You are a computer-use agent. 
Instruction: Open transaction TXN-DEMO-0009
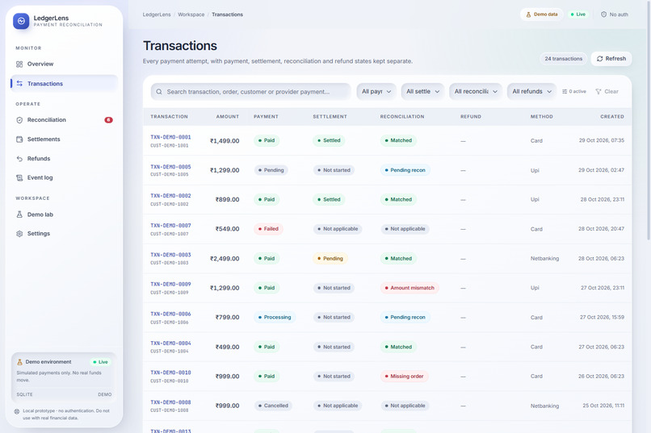[x=170, y=285]
